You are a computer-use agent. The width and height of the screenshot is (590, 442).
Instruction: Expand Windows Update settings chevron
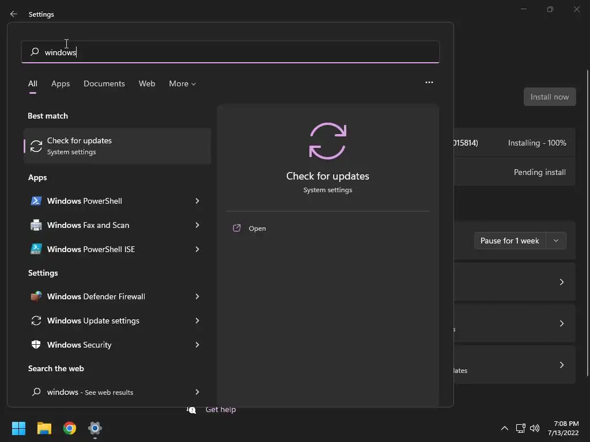(197, 321)
